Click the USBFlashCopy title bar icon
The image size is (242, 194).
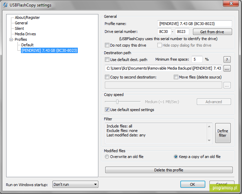point(5,5)
